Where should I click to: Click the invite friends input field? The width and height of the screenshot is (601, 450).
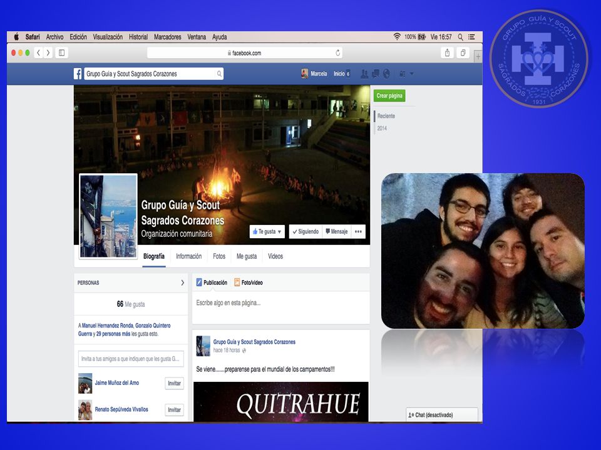(x=131, y=359)
